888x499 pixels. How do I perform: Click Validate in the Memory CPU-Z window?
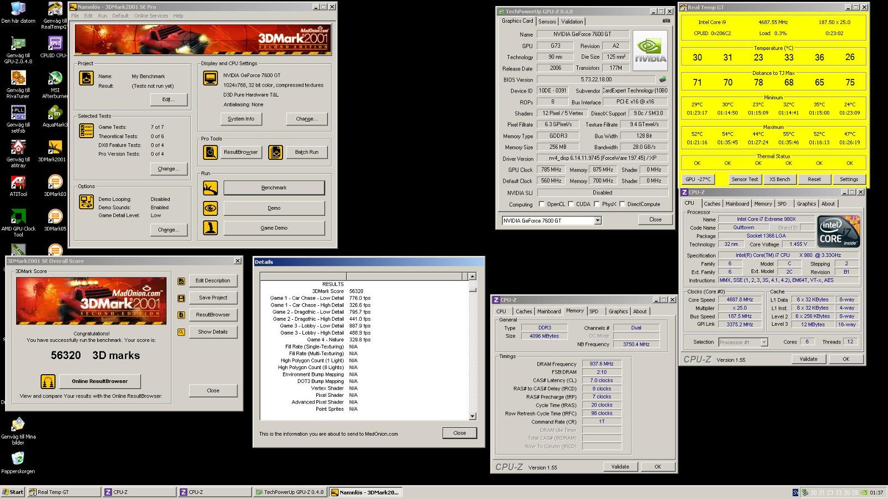[620, 467]
